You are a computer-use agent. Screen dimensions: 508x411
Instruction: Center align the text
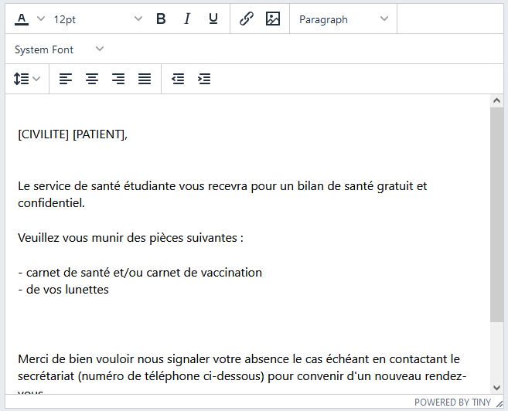click(92, 79)
